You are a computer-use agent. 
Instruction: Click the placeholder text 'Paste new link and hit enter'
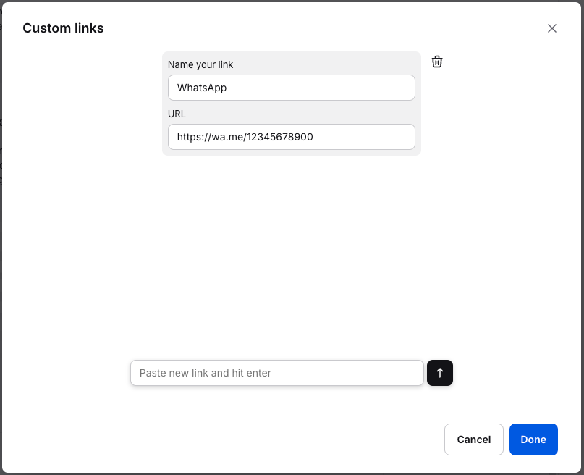click(x=206, y=373)
